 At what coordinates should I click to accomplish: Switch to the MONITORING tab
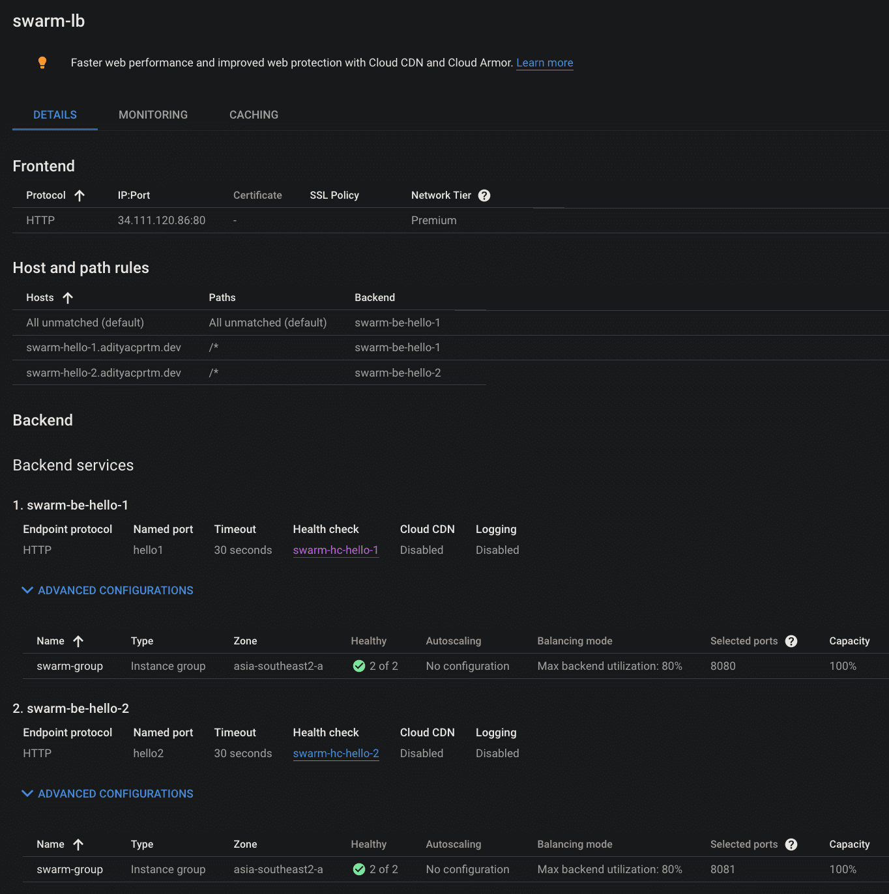tap(153, 115)
